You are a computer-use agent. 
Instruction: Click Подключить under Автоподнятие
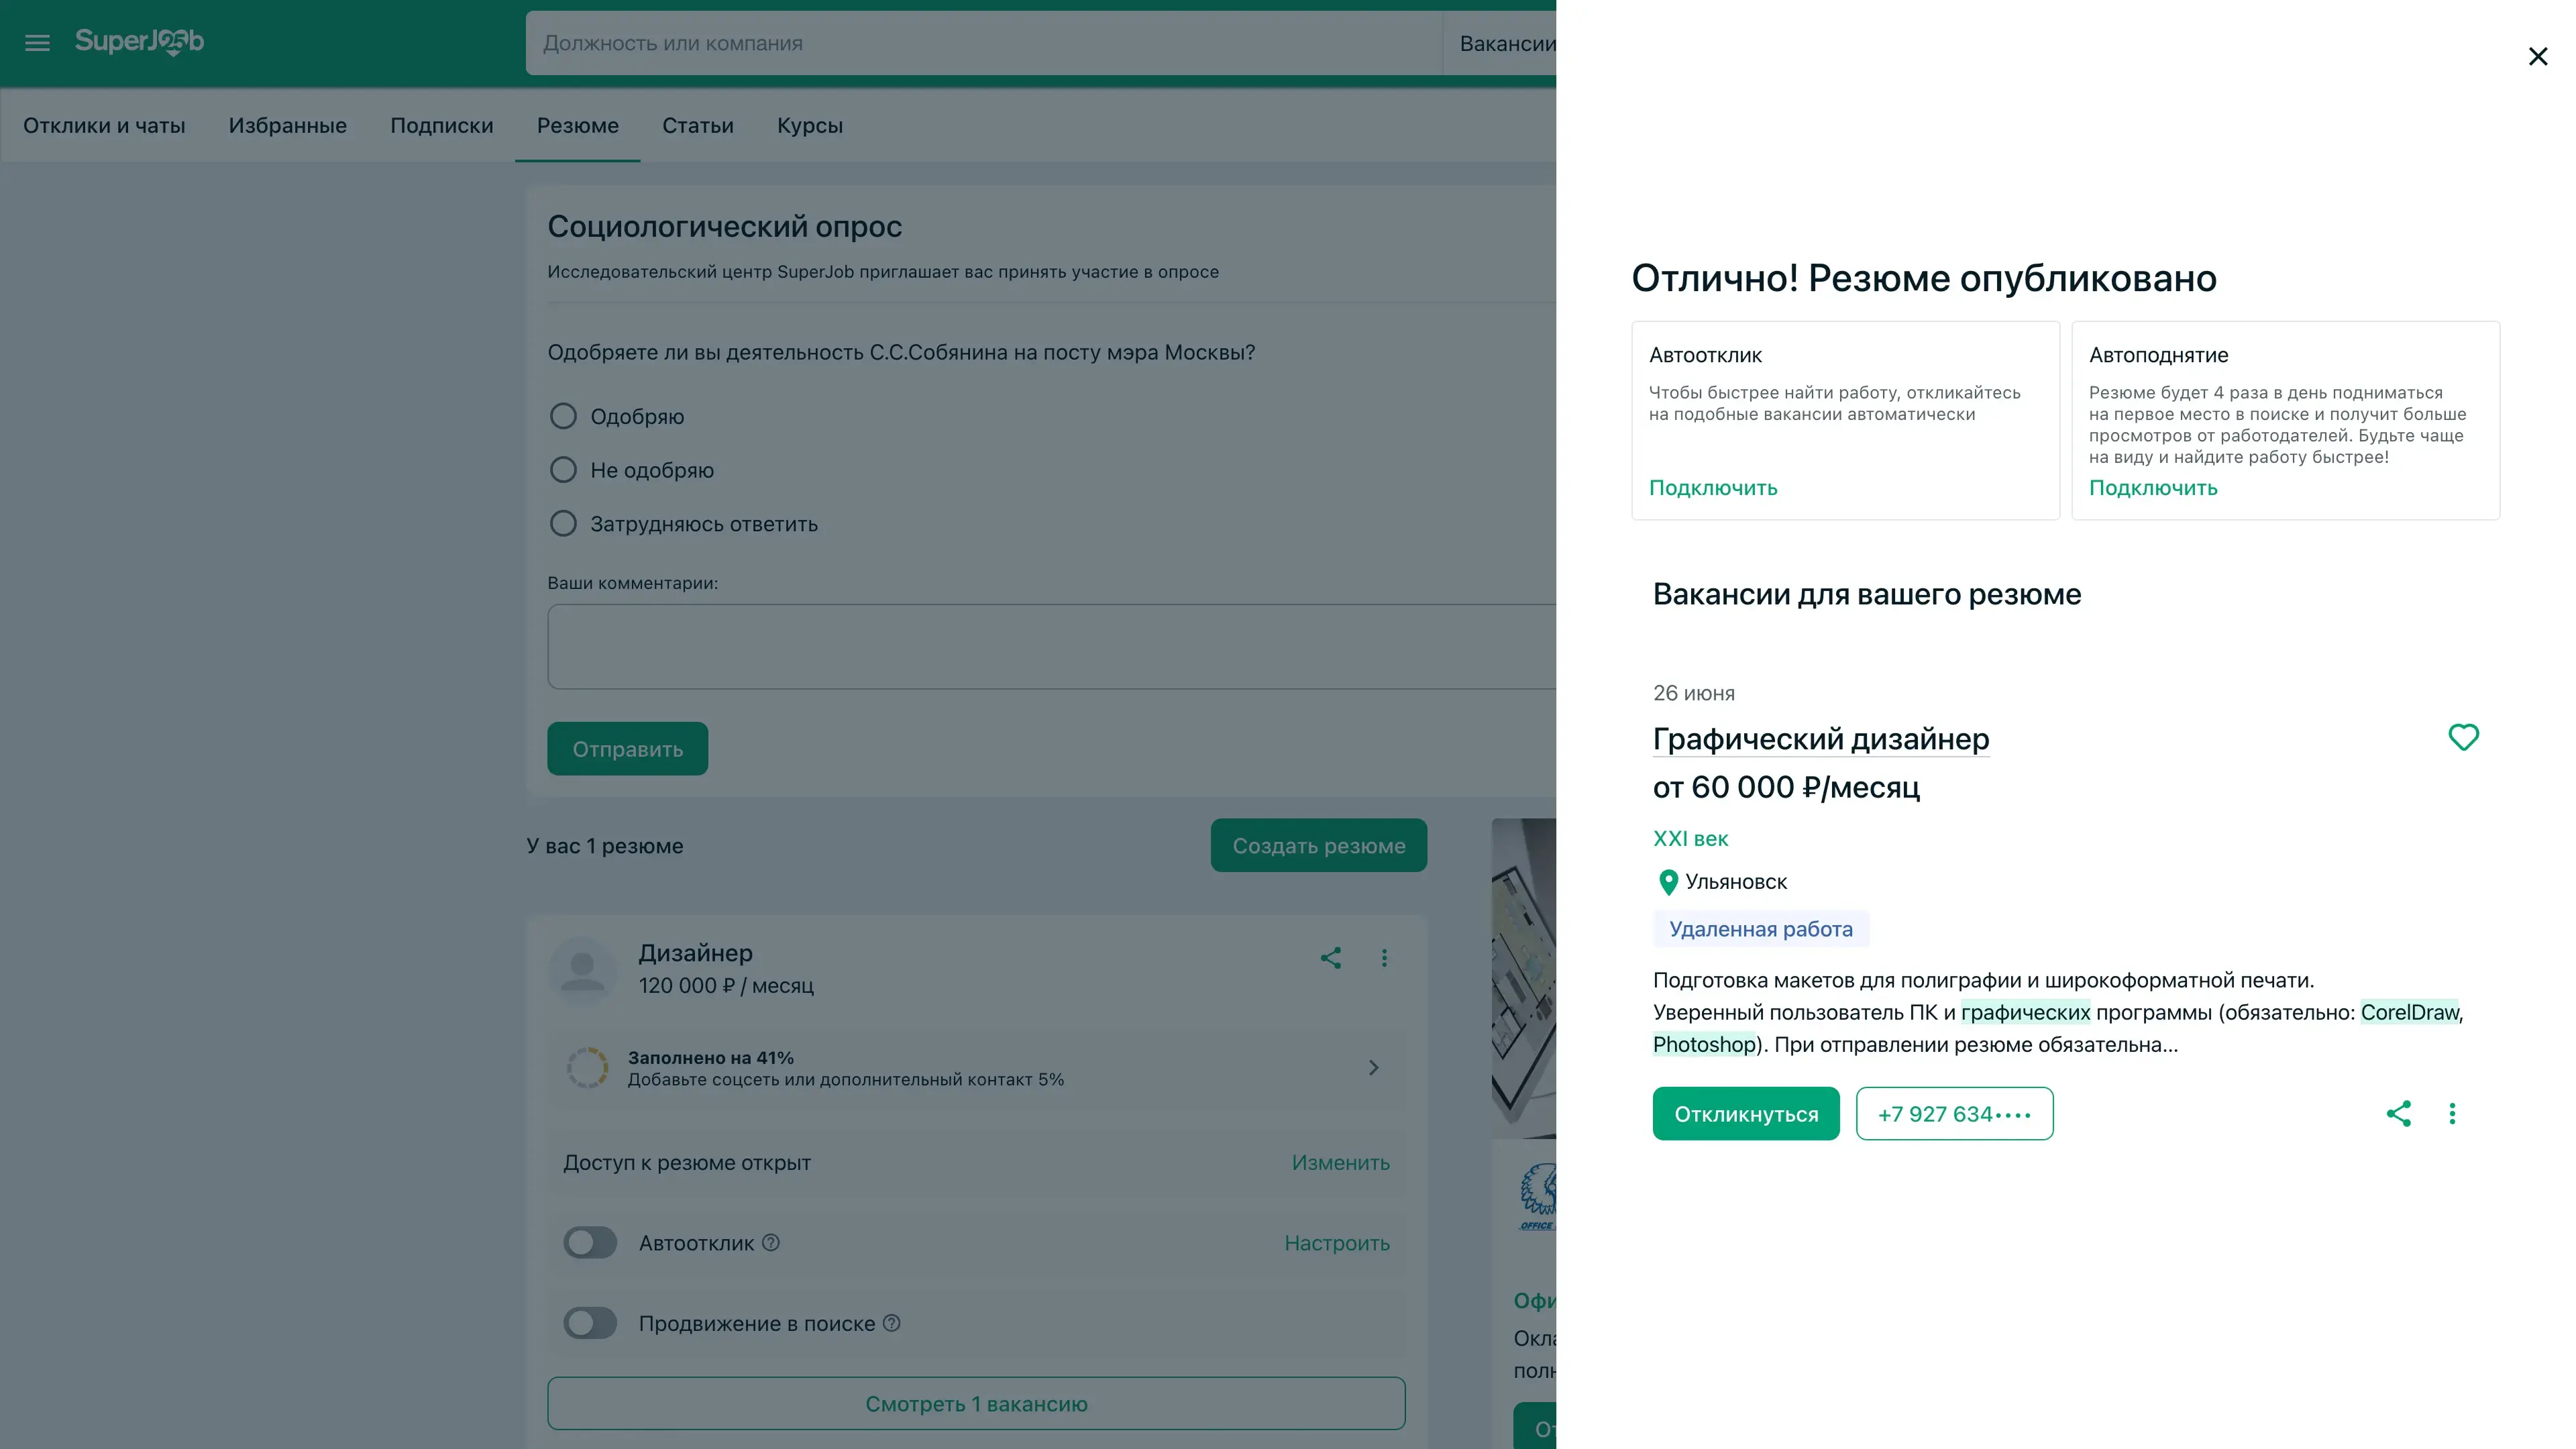[x=2152, y=488]
